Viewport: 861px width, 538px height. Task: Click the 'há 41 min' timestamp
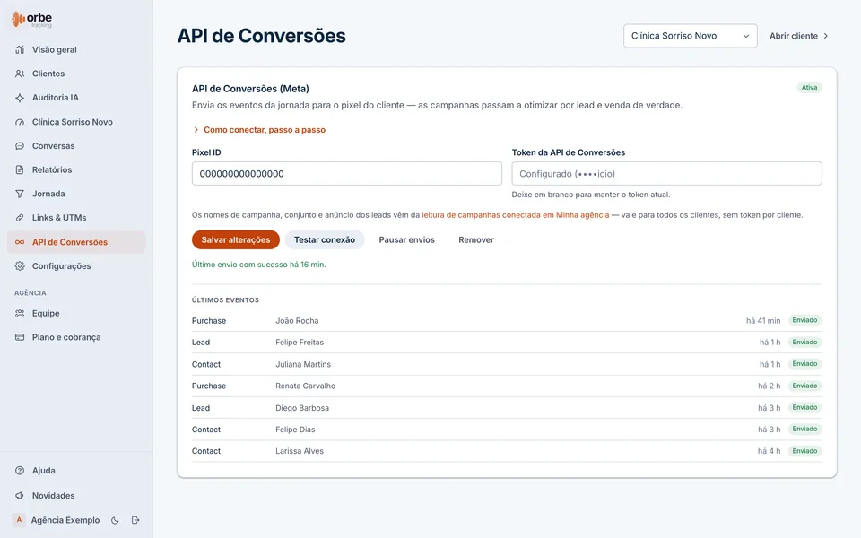pos(763,321)
